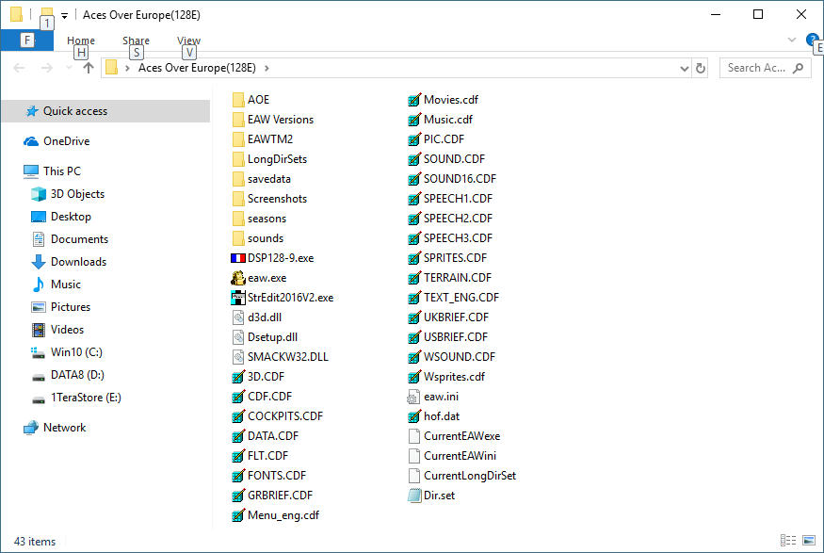This screenshot has width=824, height=553.
Task: Select the Screenshots folder
Action: click(x=269, y=199)
